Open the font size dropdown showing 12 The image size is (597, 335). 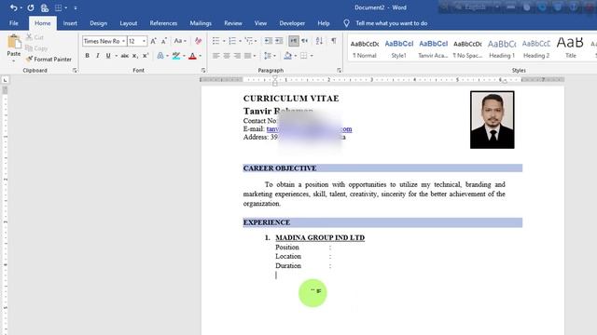coord(144,41)
